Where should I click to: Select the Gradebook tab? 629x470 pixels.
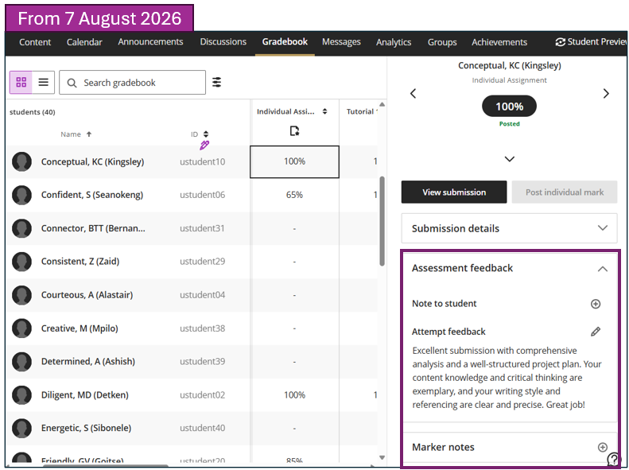pos(285,41)
